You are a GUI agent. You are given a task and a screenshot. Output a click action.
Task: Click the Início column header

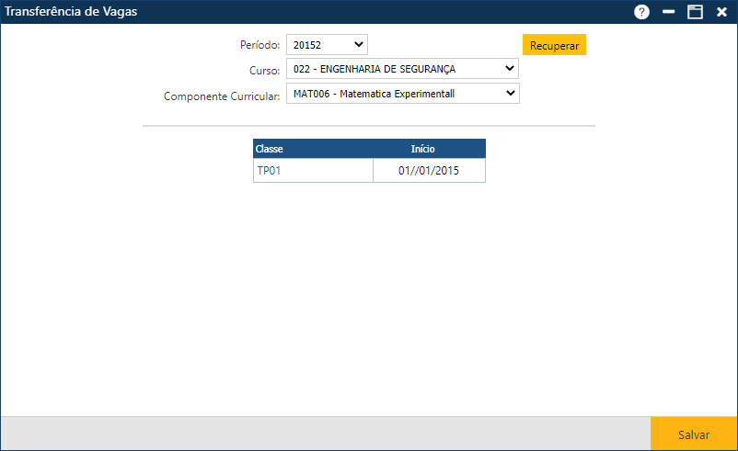[423, 149]
